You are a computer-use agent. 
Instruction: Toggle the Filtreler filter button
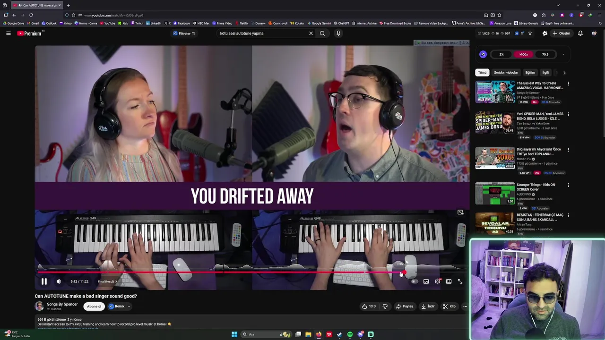pos(184,34)
